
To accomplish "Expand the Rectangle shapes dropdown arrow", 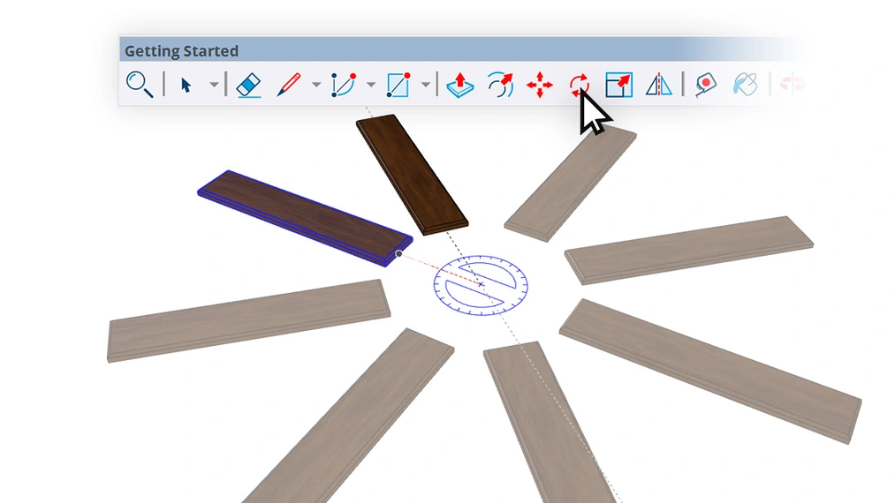I will (x=426, y=85).
